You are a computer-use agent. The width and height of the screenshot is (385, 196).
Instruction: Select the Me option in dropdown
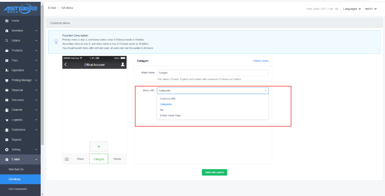click(x=162, y=110)
